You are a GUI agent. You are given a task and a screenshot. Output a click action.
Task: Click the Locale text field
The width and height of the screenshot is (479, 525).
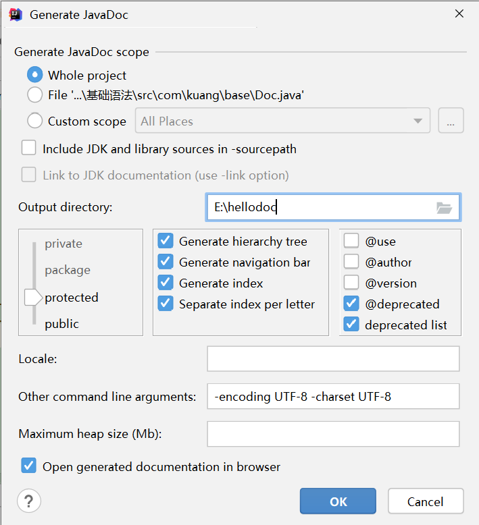click(x=333, y=359)
